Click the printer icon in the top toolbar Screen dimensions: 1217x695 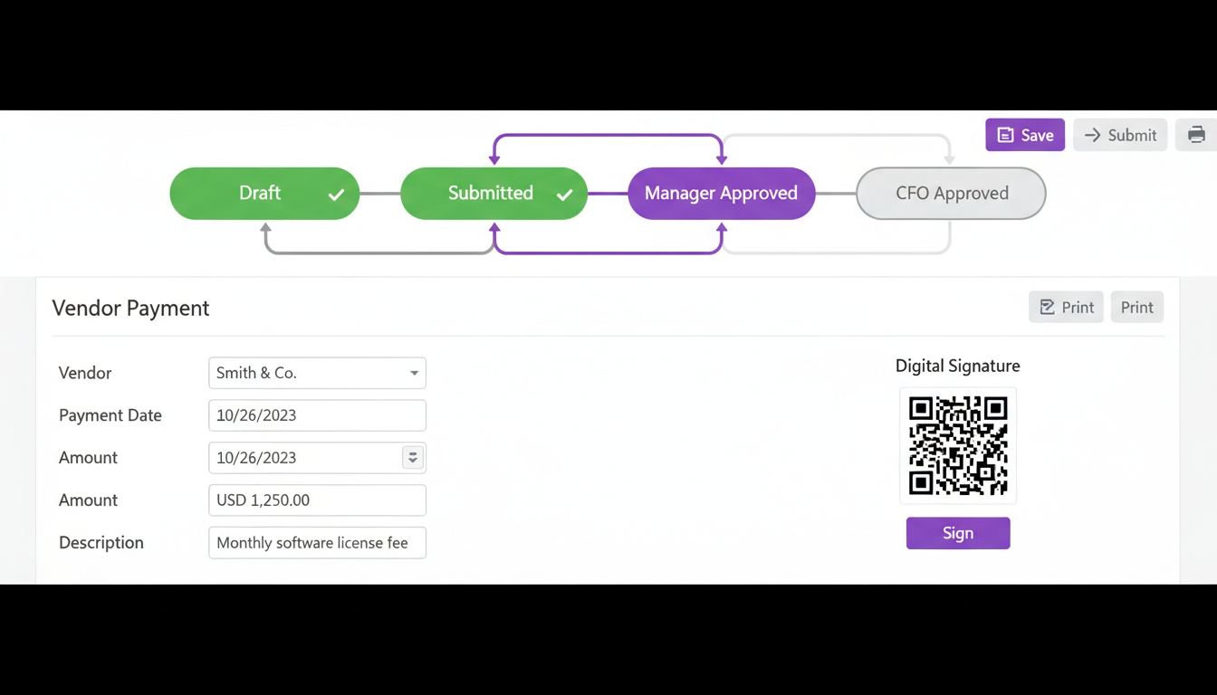pos(1196,134)
